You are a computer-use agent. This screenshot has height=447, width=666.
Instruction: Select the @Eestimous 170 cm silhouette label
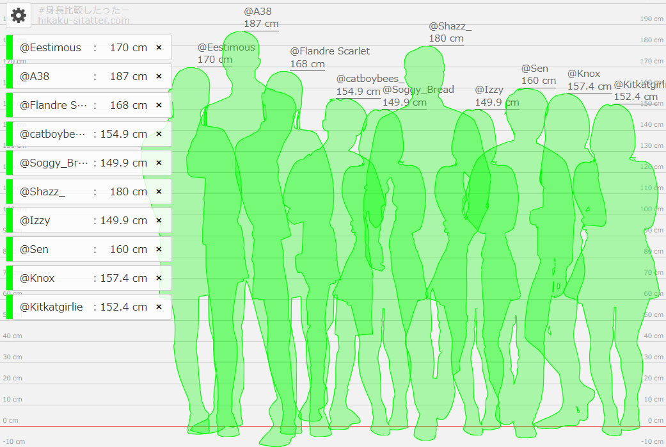click(x=226, y=54)
